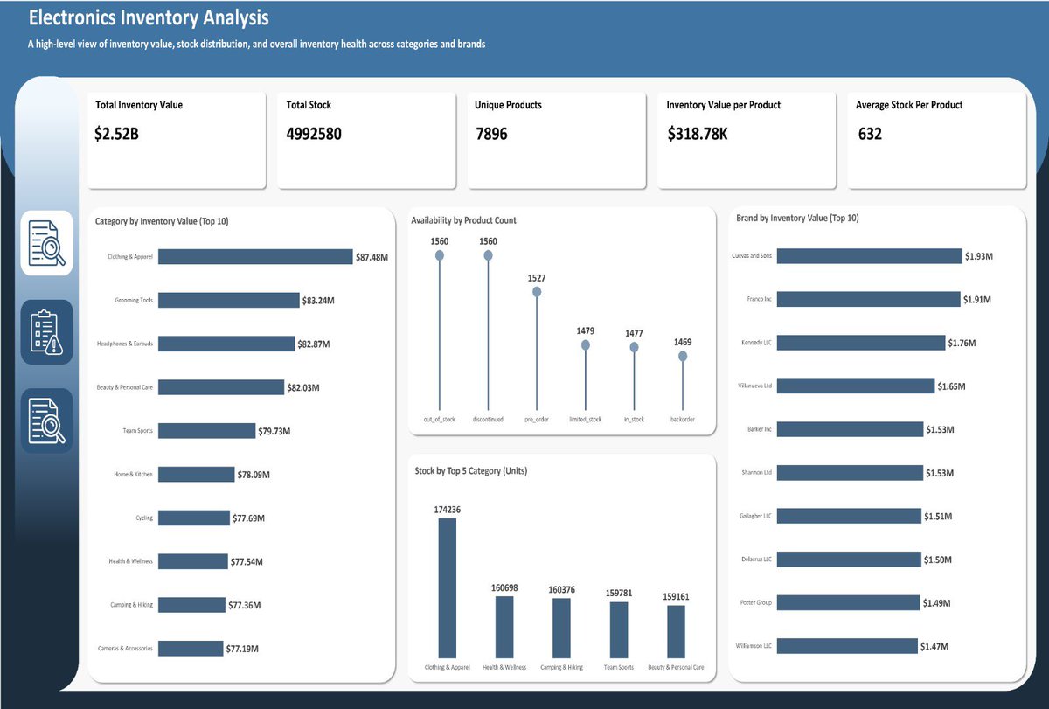Select the Unique Products card
This screenshot has width=1049, height=709.
tap(556, 140)
